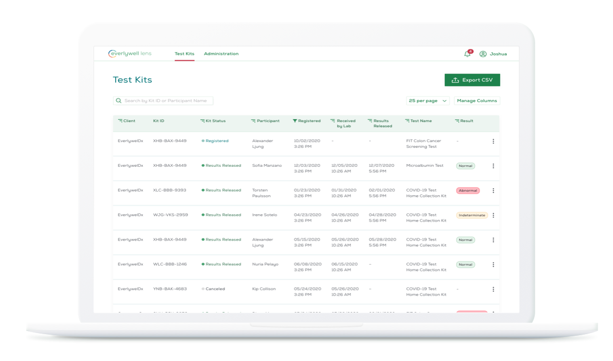Click Results Released status for Torsten Paulsson
613x361 pixels.
[x=221, y=190]
